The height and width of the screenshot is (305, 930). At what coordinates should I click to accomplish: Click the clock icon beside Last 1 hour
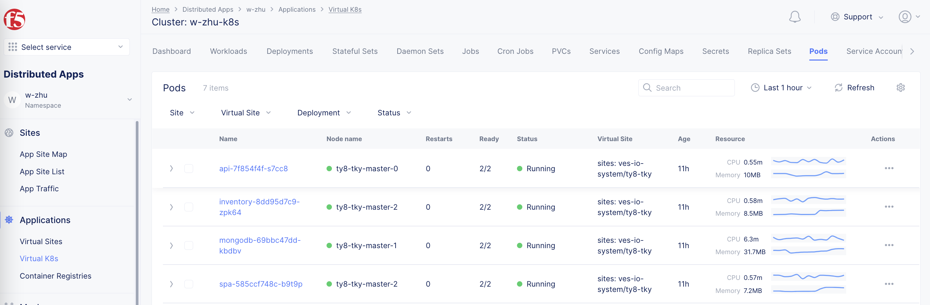755,88
